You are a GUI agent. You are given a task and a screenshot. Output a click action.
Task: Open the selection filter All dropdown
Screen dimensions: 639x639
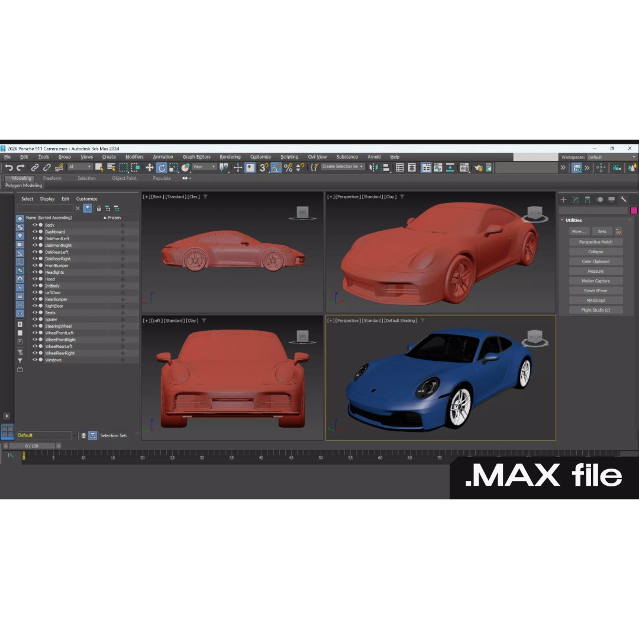(x=80, y=167)
